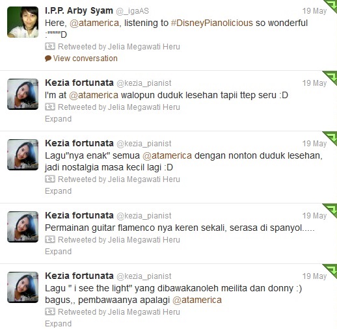The width and height of the screenshot is (337, 329).
Task: Expand the 'I'm at @atamerica walopun' tweet
Action: pos(58,119)
